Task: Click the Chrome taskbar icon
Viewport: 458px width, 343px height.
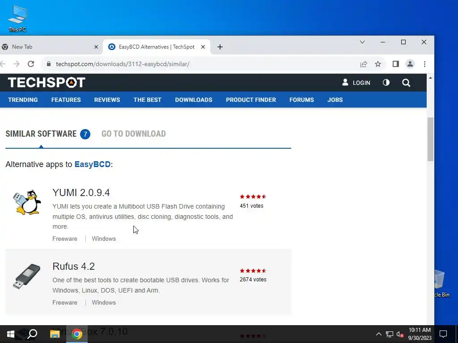Action: point(77,334)
